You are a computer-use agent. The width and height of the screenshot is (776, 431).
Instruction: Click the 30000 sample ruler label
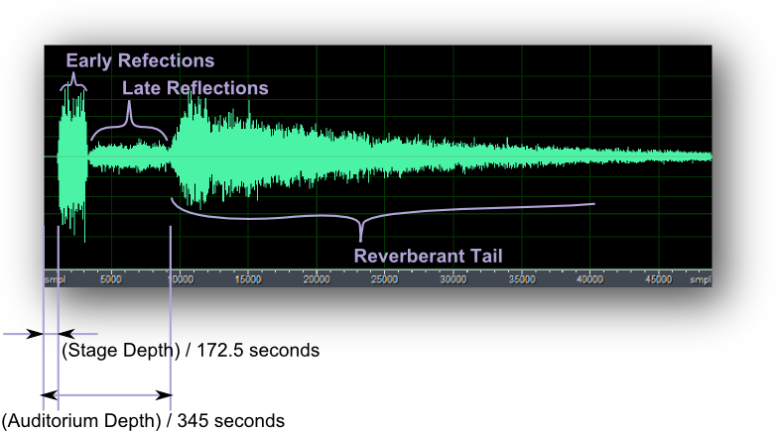tap(453, 279)
